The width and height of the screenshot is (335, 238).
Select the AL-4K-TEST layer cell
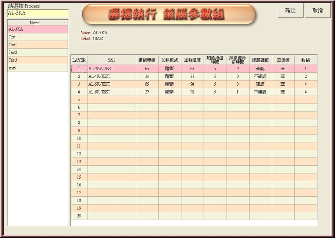[111, 76]
